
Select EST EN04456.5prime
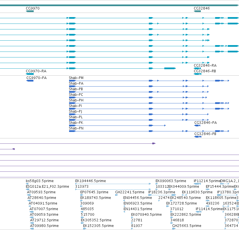coord(138,198)
